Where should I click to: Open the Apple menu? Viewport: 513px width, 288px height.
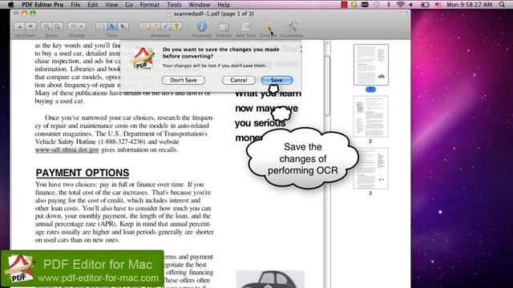(10, 5)
